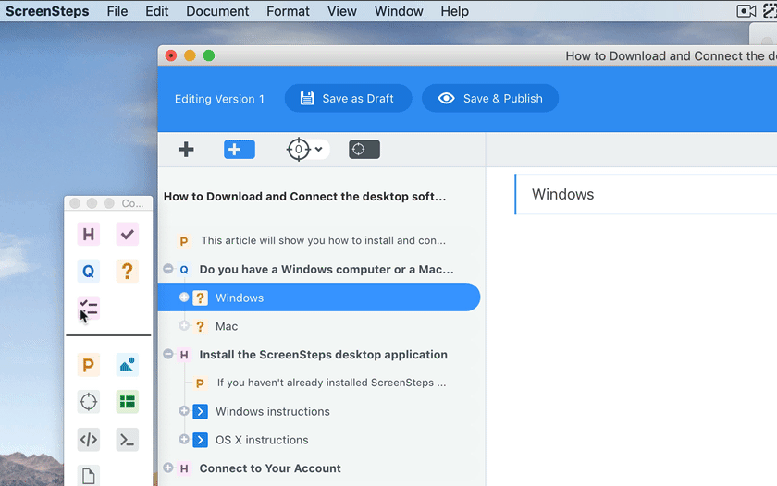Insert a Paragraph block from palette
The height and width of the screenshot is (486, 777).
point(89,365)
